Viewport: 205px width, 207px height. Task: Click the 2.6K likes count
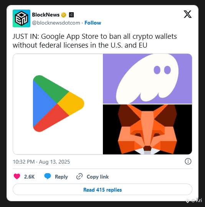pos(29,177)
